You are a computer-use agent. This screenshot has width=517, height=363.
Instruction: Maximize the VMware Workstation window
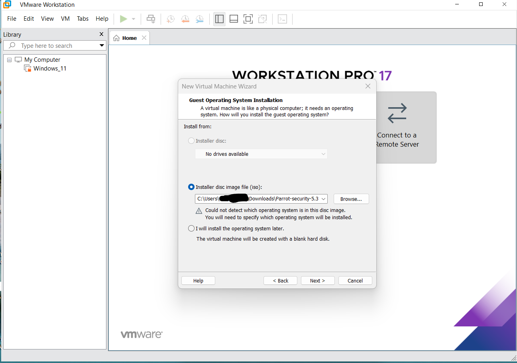point(481,4)
